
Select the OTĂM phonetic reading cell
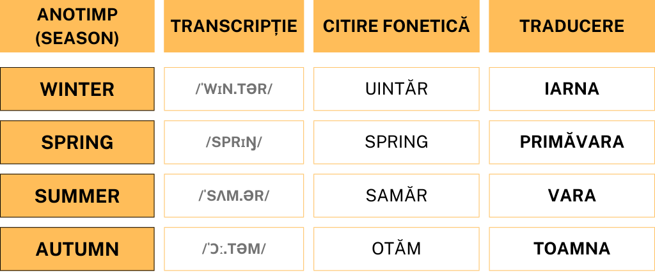(x=396, y=249)
